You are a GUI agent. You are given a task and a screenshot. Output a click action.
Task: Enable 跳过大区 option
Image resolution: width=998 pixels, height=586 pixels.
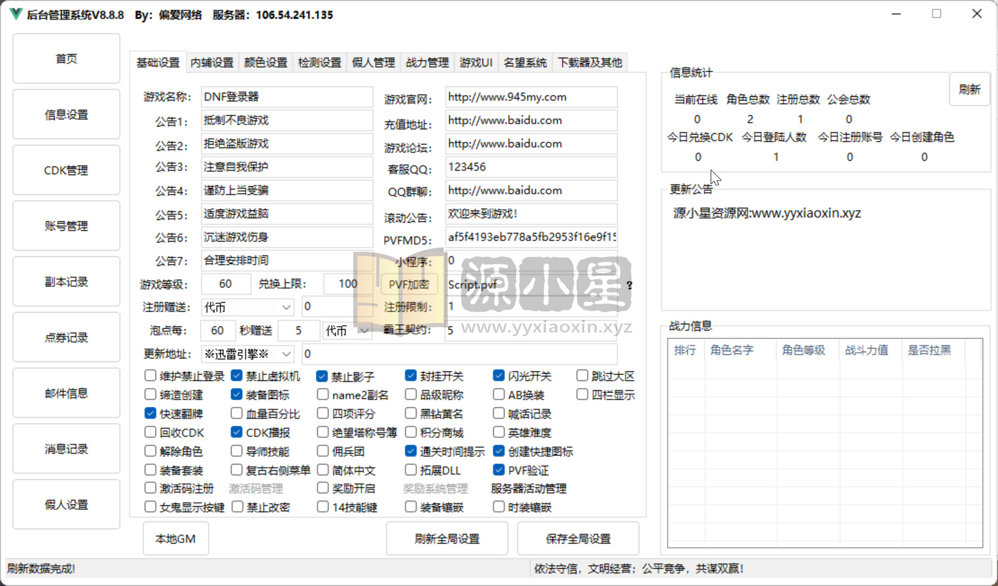[582, 376]
